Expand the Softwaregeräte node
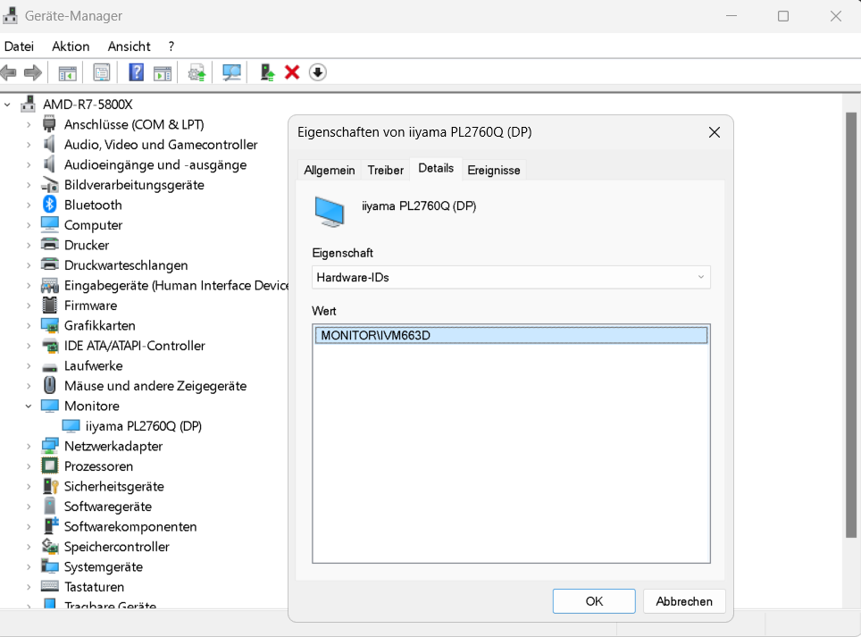 pyautogui.click(x=29, y=507)
